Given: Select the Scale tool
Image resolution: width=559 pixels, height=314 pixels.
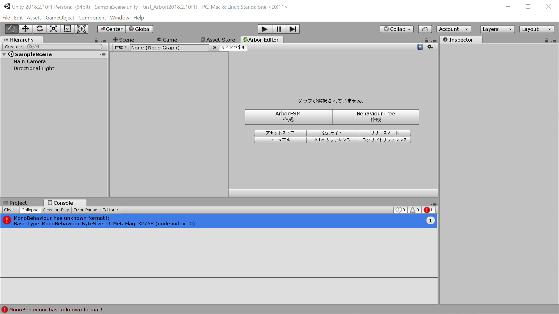Looking at the screenshot, I should click(x=53, y=29).
